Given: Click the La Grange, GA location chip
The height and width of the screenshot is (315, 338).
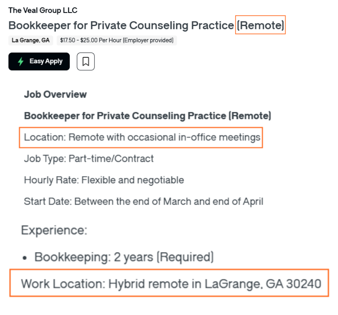Looking at the screenshot, I should [30, 40].
